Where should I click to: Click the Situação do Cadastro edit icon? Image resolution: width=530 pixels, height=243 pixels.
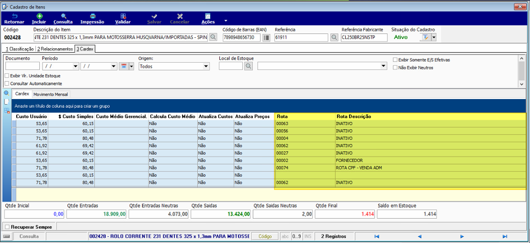tap(426, 37)
